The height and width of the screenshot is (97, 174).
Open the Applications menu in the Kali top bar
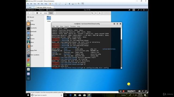click(x=32, y=10)
